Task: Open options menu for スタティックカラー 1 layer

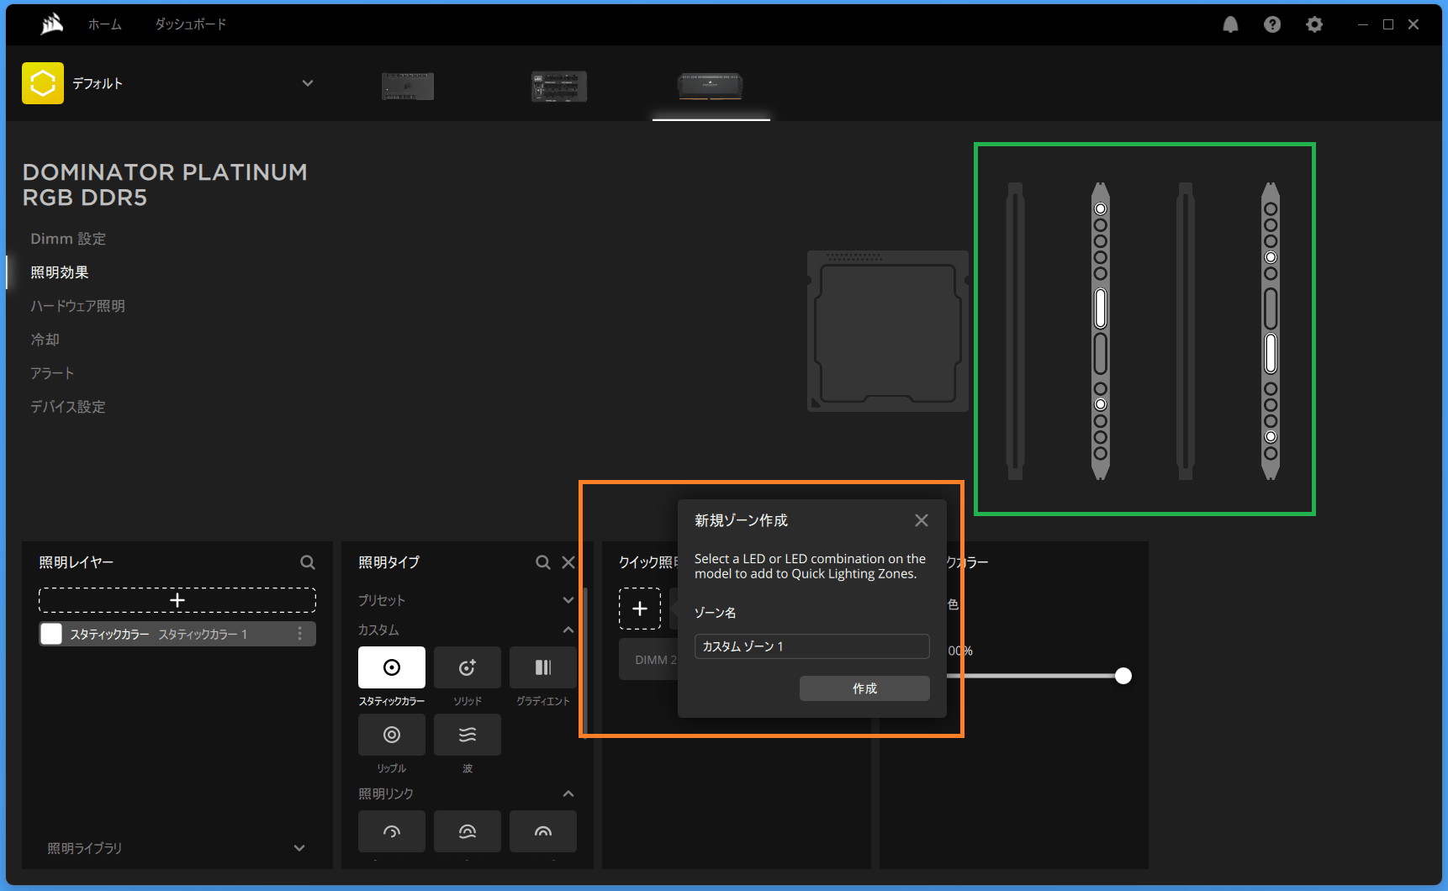Action: click(x=299, y=634)
